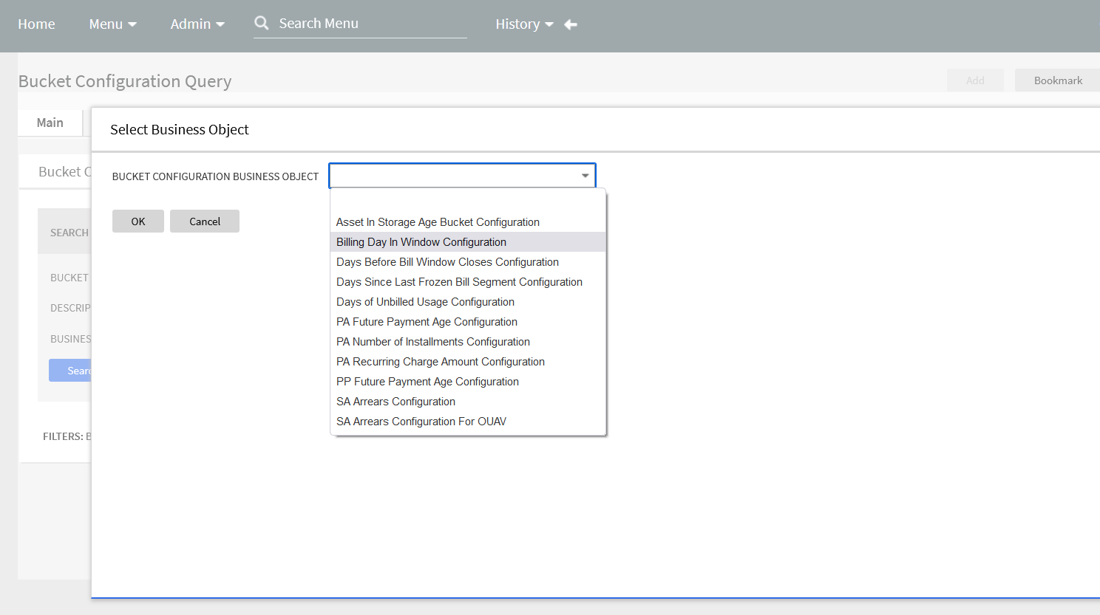Select SA Arrears Configuration For OUAV
This screenshot has height=615, width=1100.
pos(421,421)
